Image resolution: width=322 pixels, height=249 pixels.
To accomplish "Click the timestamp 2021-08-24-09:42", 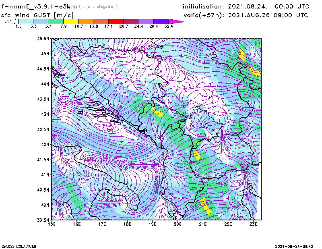I will click(x=294, y=247).
